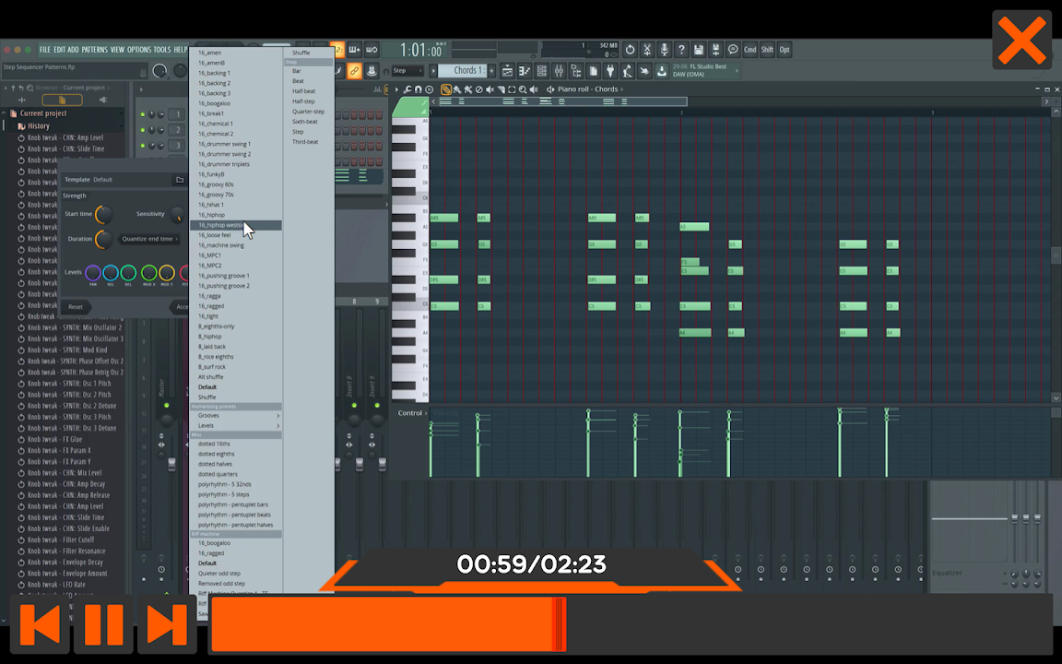Select 16_loose feel preset from list

tap(215, 235)
